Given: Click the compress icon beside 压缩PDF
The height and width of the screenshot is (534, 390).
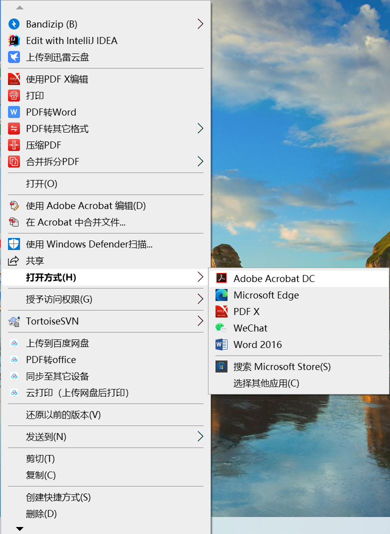Looking at the screenshot, I should click(14, 145).
